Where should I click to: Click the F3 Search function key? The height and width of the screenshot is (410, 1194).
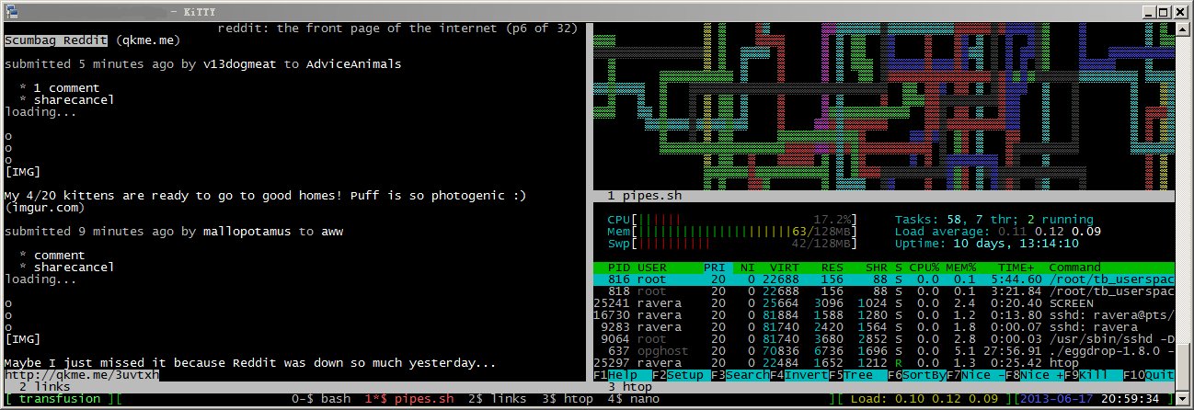click(x=740, y=375)
